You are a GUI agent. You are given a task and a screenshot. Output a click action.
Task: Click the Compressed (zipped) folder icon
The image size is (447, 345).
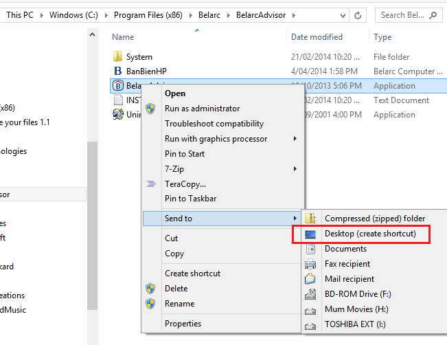(x=310, y=219)
